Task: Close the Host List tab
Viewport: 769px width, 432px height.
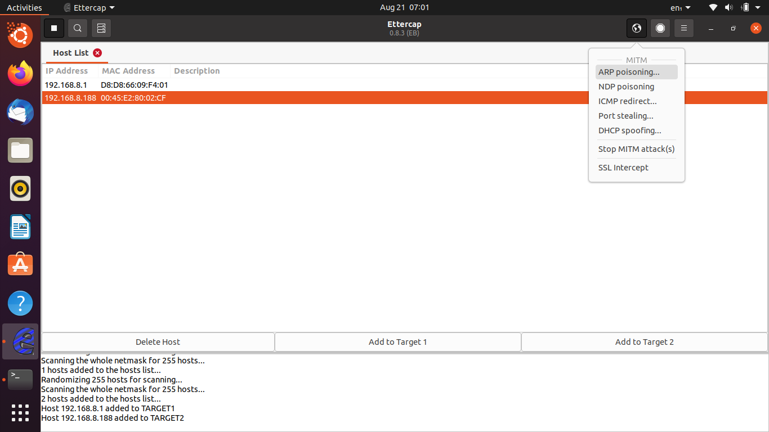Action: 97,53
